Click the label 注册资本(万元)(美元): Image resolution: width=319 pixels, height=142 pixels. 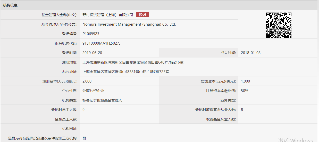pyautogui.click(x=60, y=81)
